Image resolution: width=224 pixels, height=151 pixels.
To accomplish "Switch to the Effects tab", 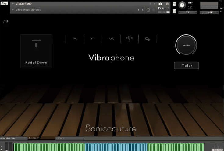I will click(x=69, y=138).
